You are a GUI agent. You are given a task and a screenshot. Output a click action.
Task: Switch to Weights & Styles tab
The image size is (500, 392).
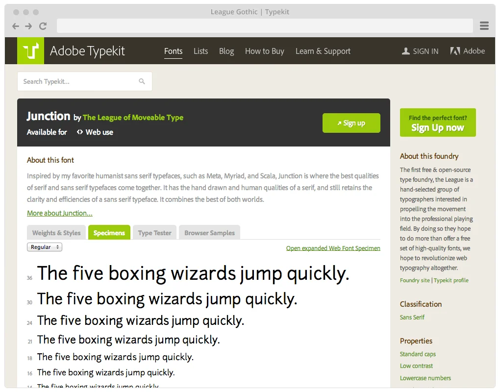click(x=56, y=233)
